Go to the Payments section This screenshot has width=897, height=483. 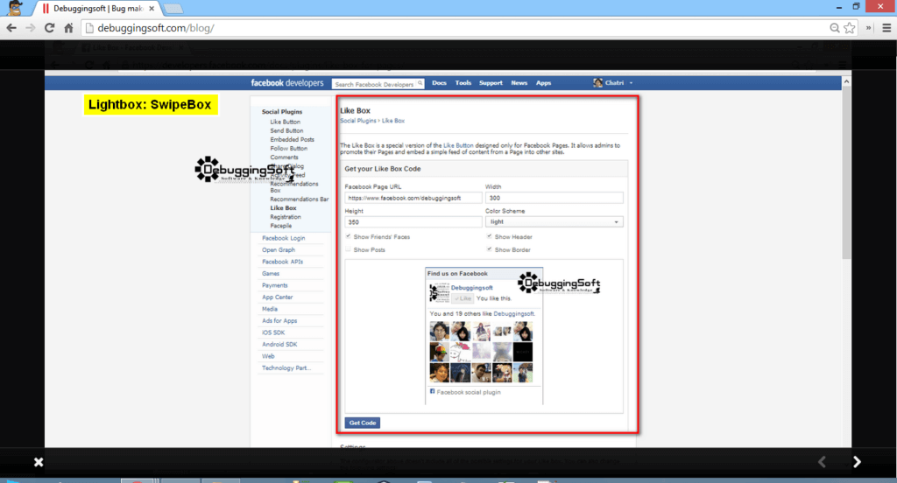[274, 285]
